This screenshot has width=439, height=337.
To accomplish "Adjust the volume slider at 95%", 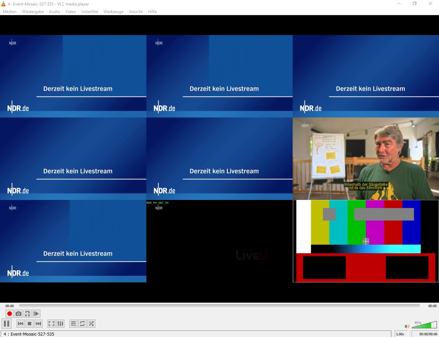I will 424,325.
